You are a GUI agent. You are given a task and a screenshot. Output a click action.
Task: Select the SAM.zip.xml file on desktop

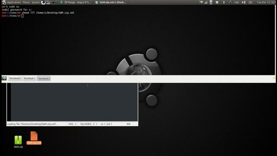tap(34, 138)
